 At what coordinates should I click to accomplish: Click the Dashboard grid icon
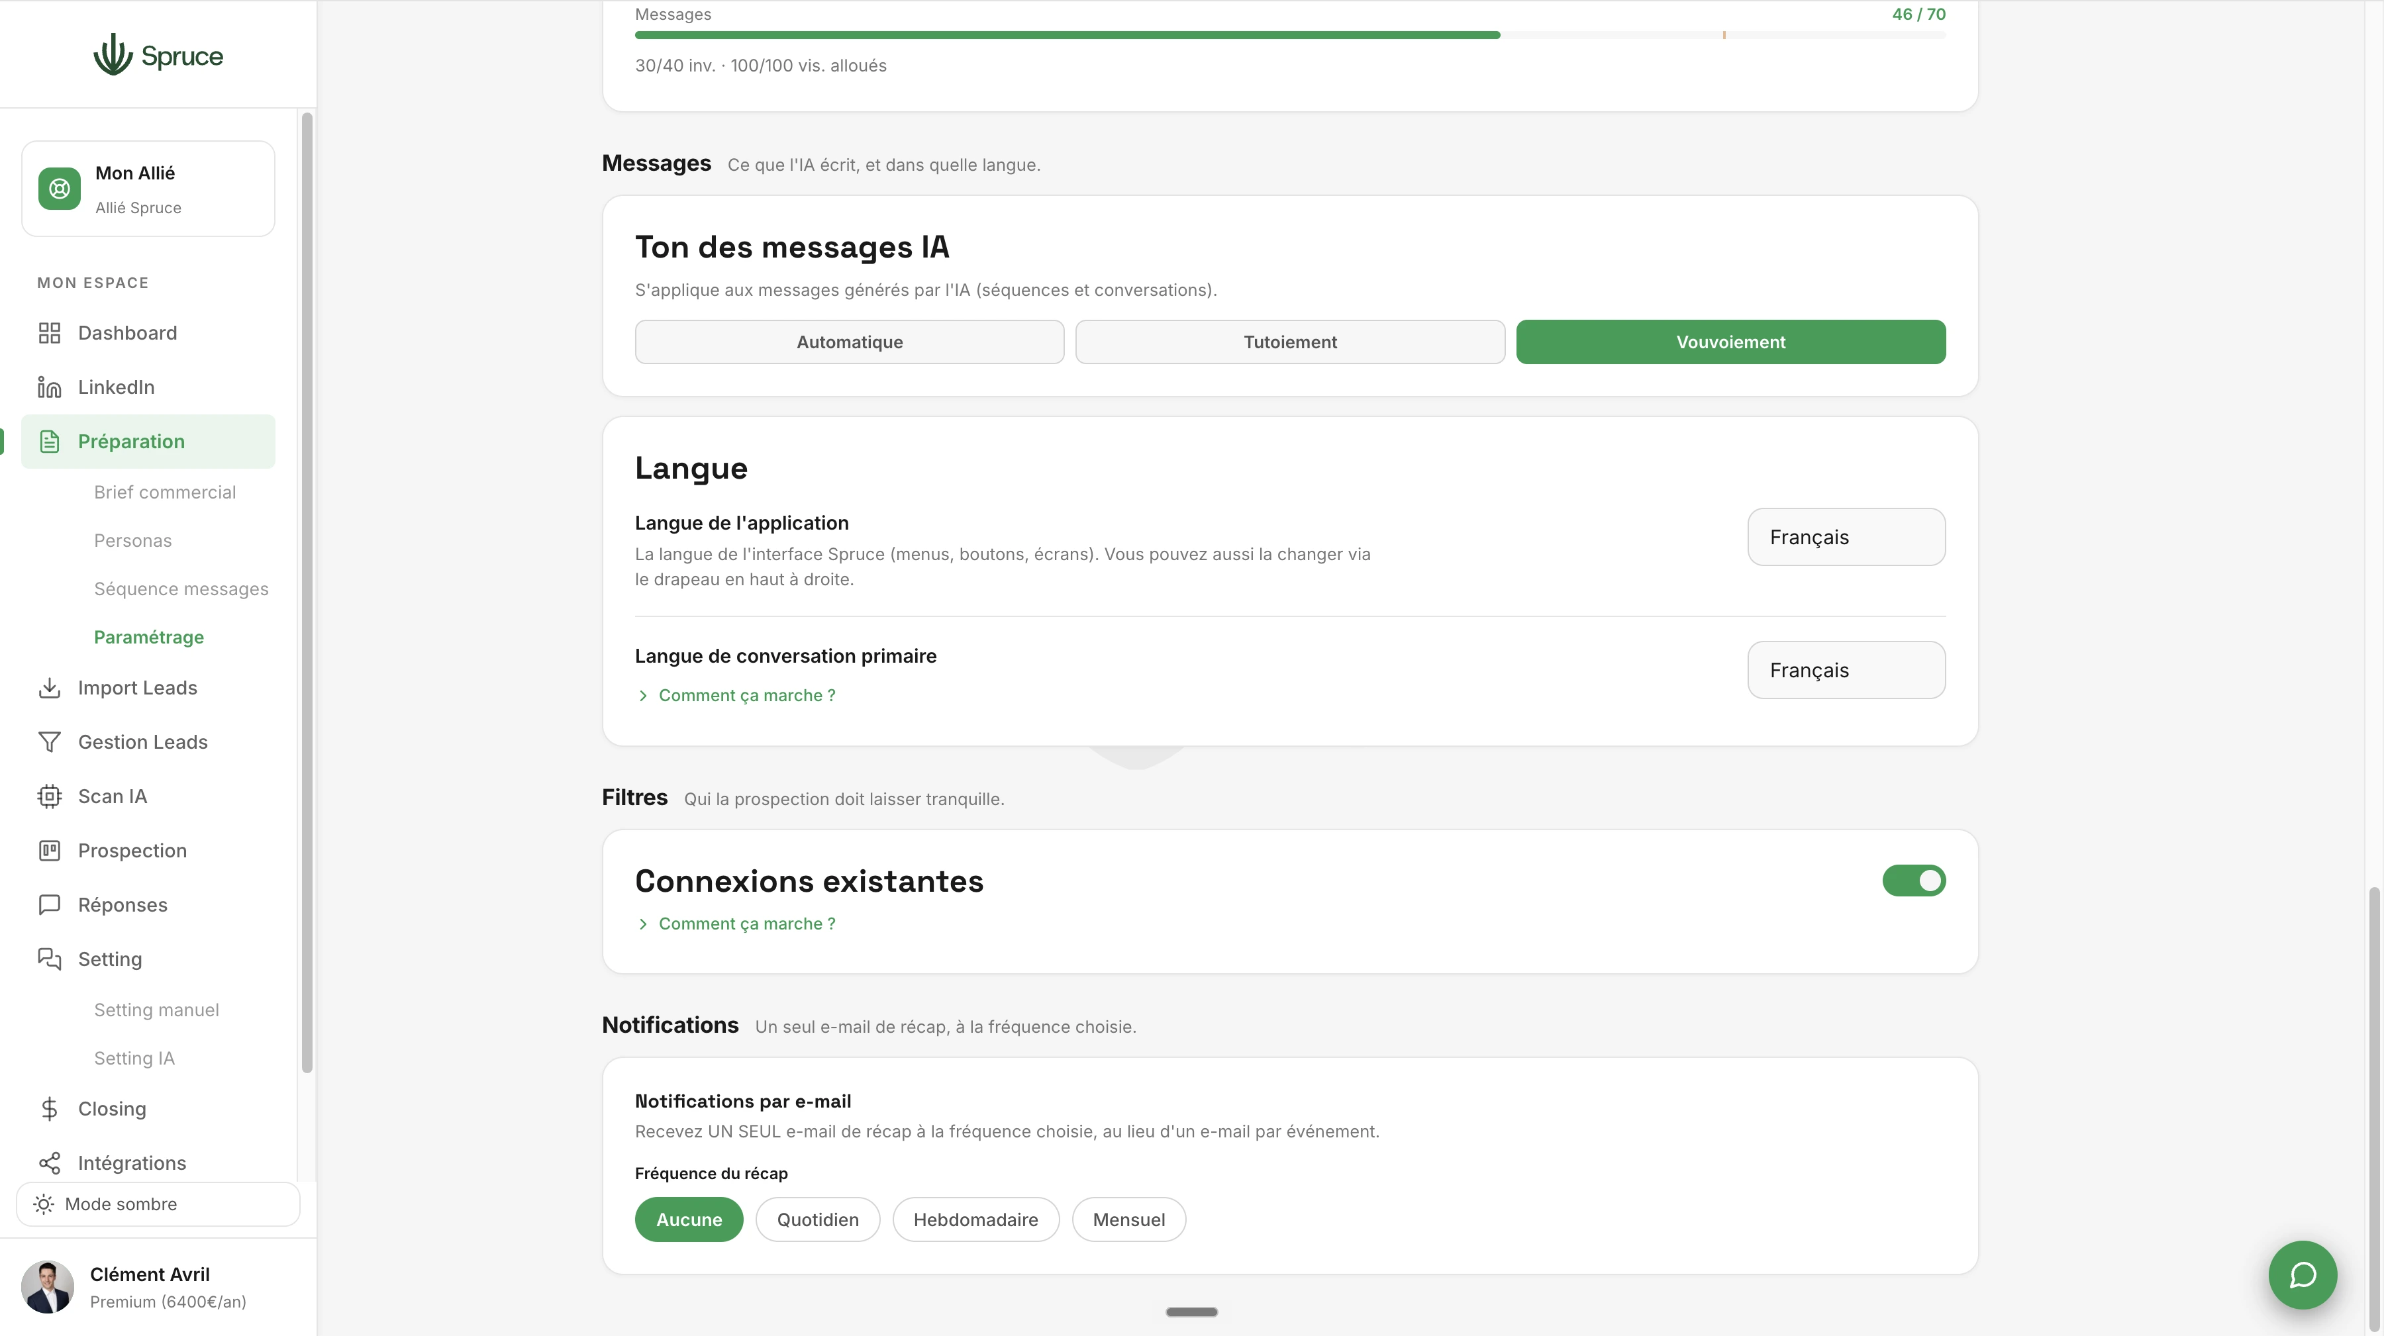(x=49, y=333)
